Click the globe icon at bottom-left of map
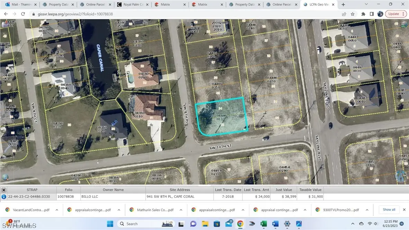Image resolution: width=409 pixels, height=230 pixels. [x=6, y=177]
